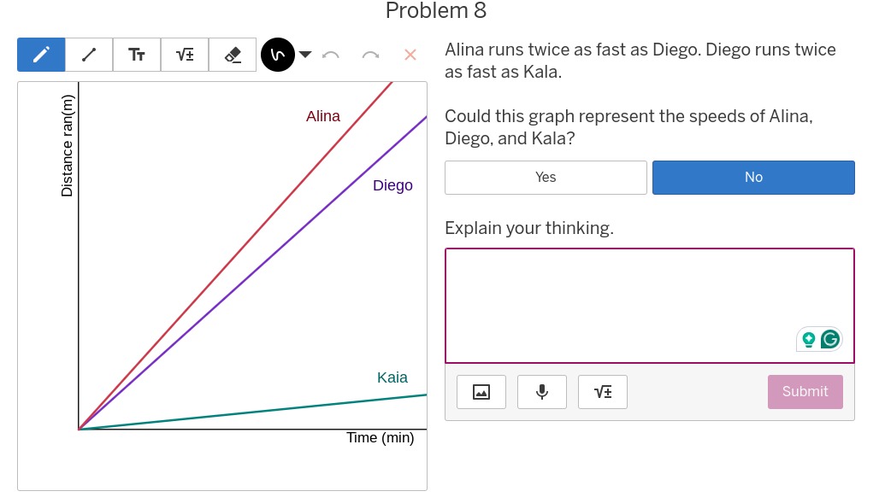Insert an image into the explanation
885x503 pixels.
click(x=481, y=392)
